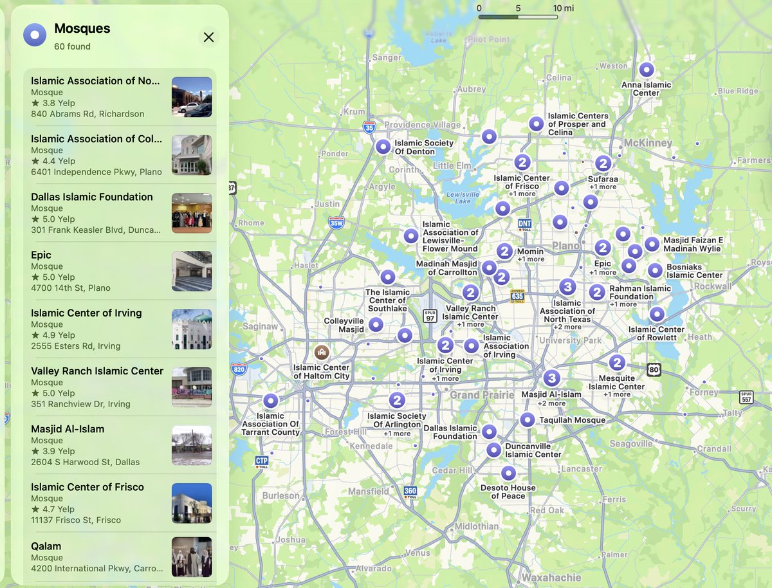Click Desoto House of Peace pin
Screen dimensions: 772x588
coord(508,473)
